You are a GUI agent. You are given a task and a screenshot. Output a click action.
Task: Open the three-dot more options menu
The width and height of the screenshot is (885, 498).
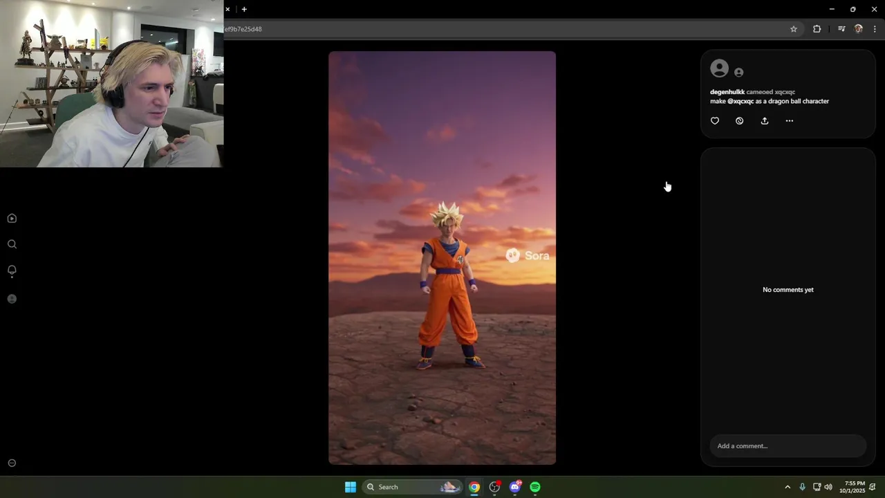click(x=790, y=121)
